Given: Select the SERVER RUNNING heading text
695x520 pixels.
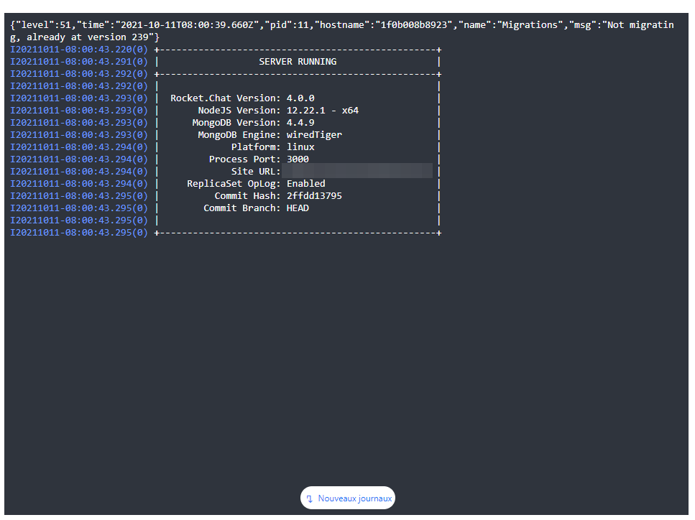Looking at the screenshot, I should point(298,62).
